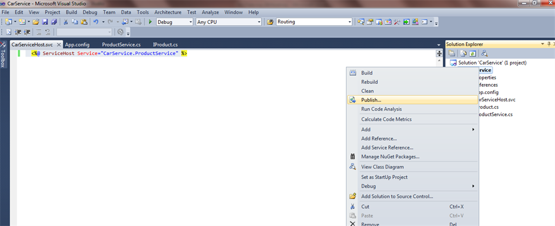Choose Add Solution to Source Control...
Screen dimensions: 555x226
tap(412, 196)
